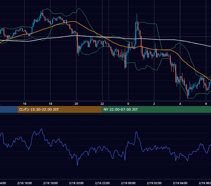Click the 2/19 04:00 time label

[x=180, y=183]
